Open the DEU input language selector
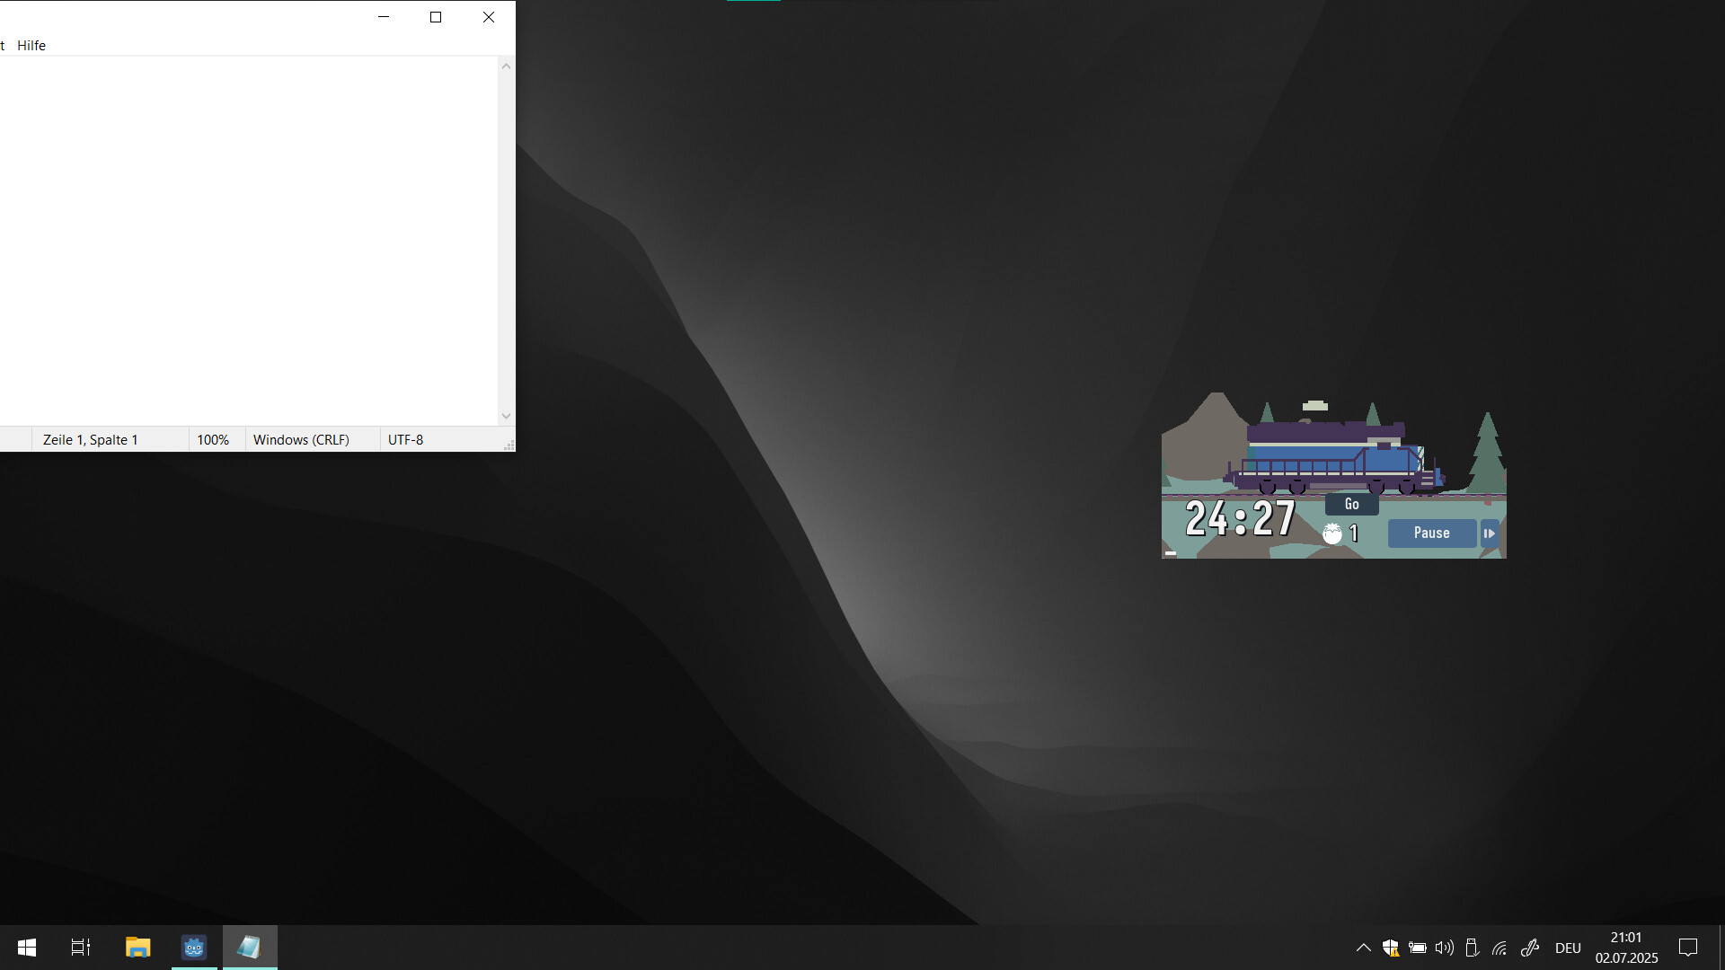This screenshot has height=970, width=1725. [x=1568, y=948]
